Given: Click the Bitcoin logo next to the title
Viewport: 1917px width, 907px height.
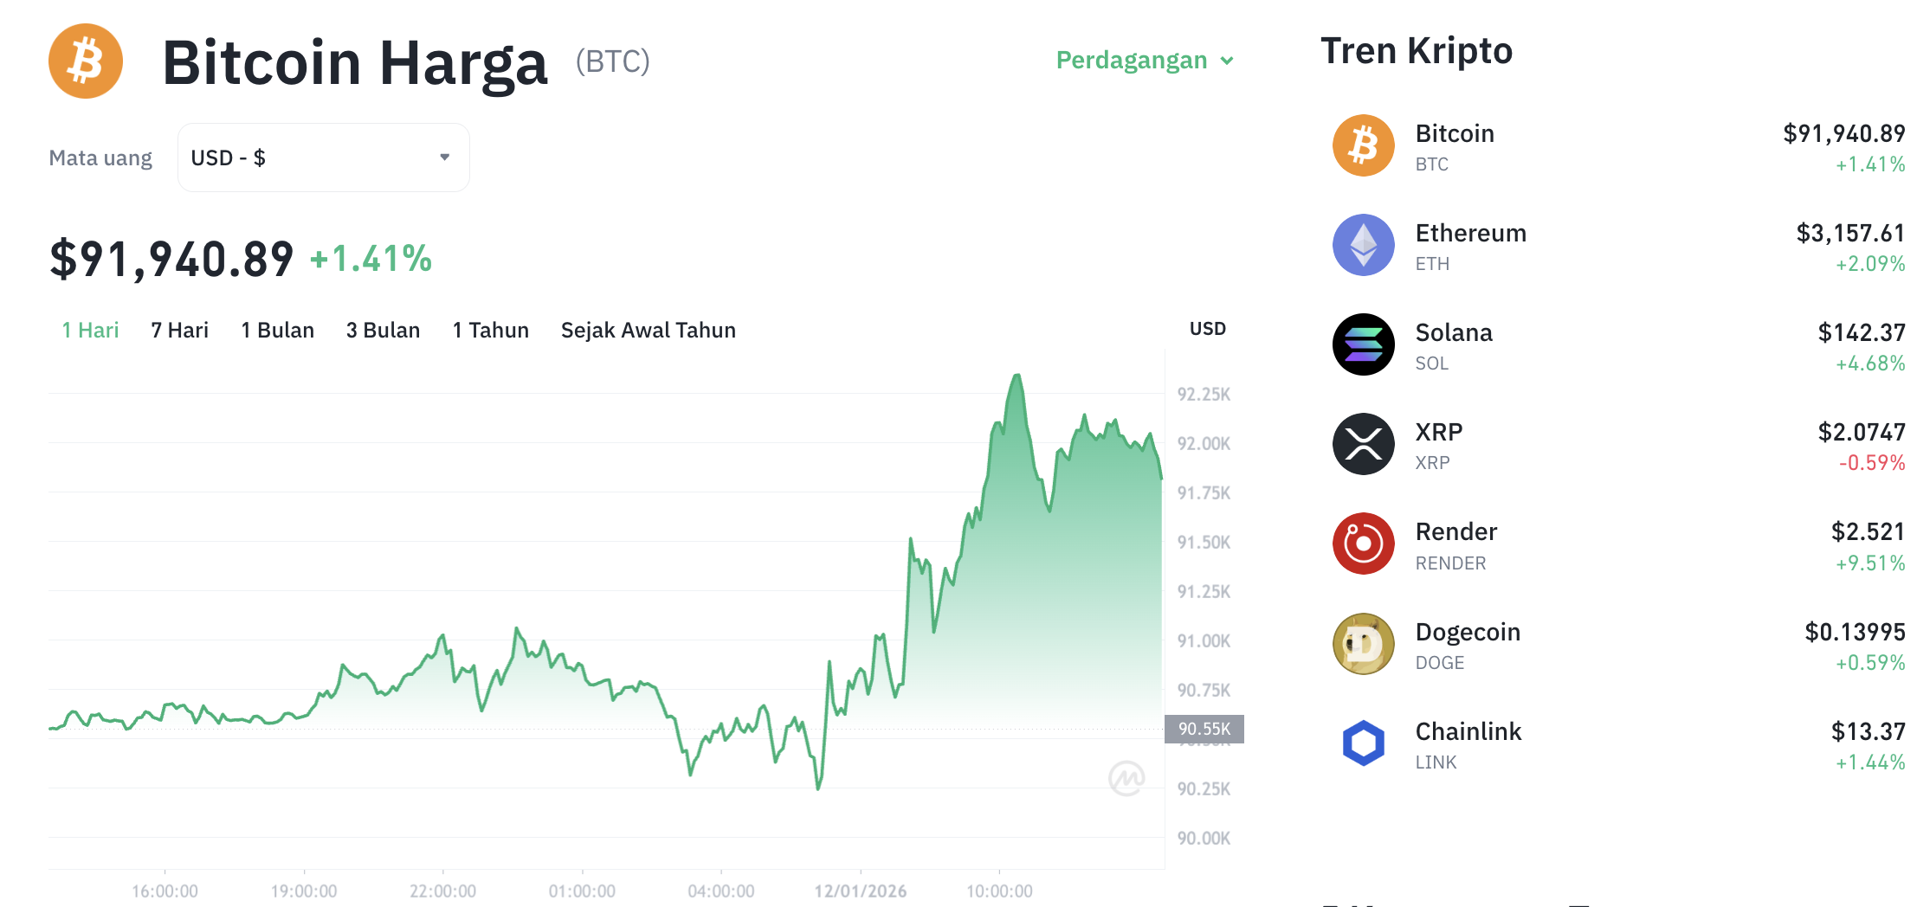Looking at the screenshot, I should tap(86, 61).
